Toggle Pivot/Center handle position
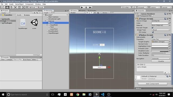This screenshot has height=97, width=173. pos(32,7)
